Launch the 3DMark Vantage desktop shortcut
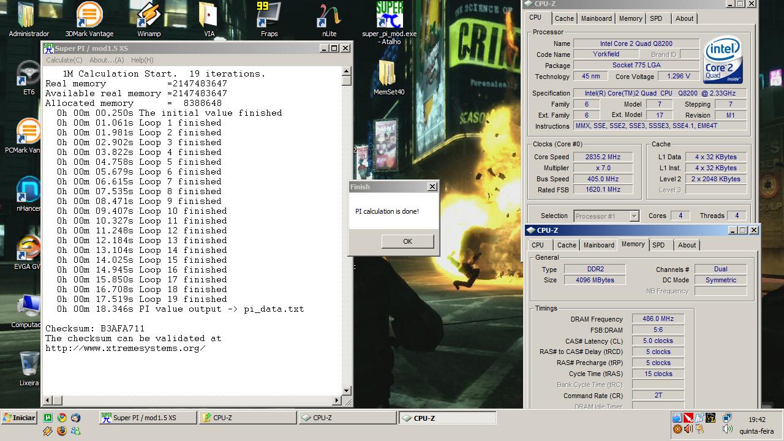This screenshot has width=784, height=441. [x=89, y=20]
